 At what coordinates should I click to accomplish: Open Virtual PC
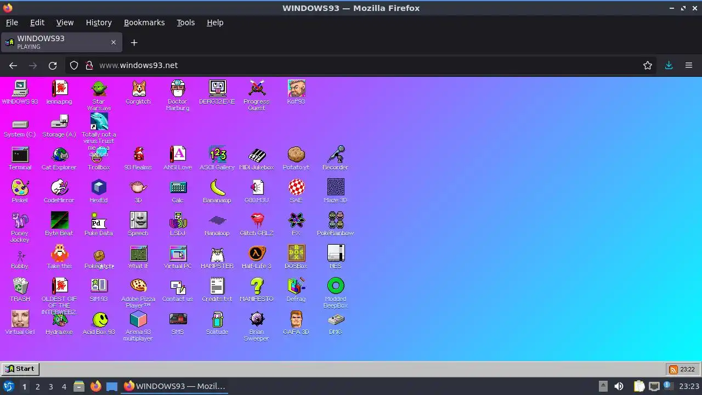tap(178, 257)
